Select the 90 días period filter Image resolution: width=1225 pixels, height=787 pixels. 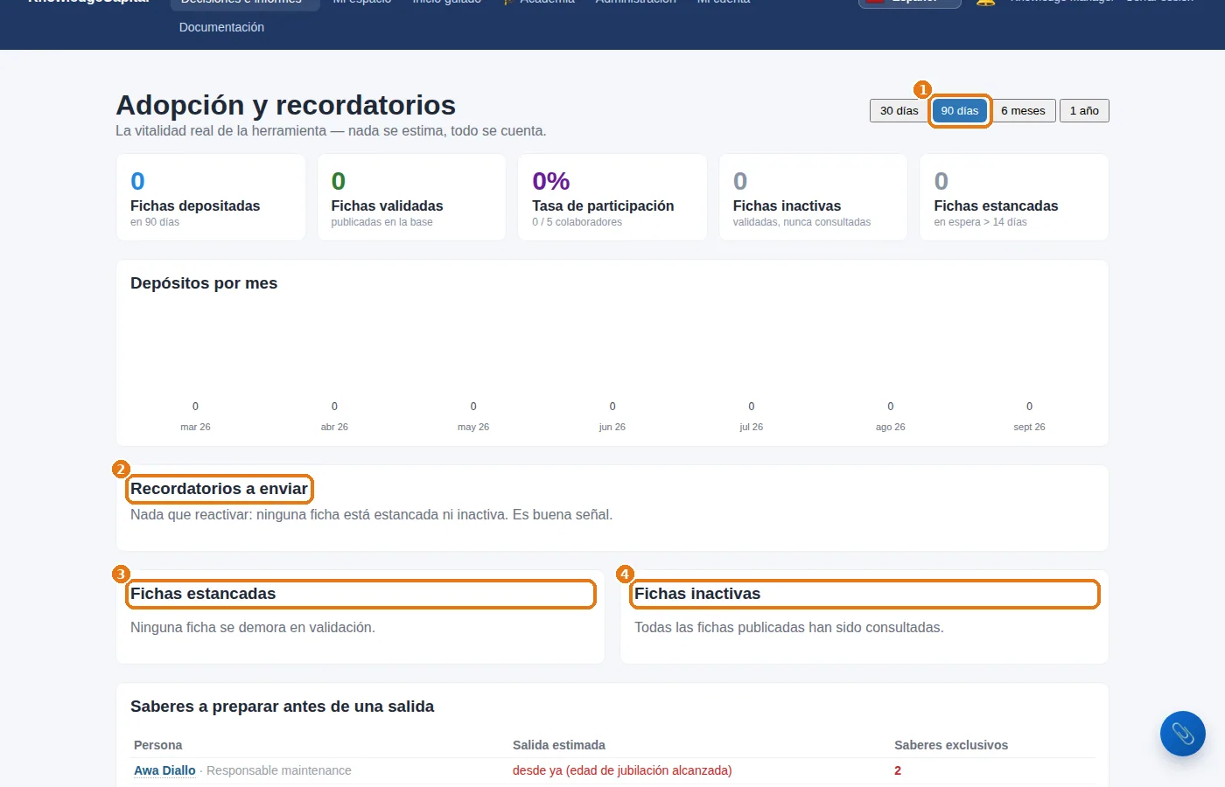(960, 111)
